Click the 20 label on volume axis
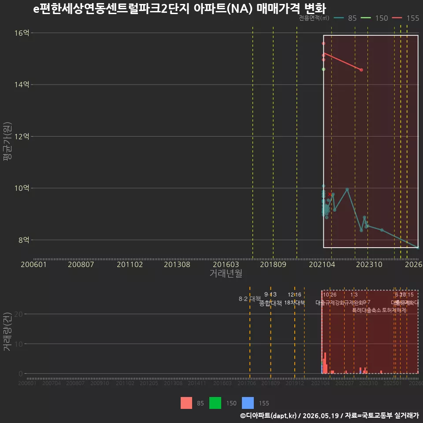423x423 pixels. pos(19,314)
